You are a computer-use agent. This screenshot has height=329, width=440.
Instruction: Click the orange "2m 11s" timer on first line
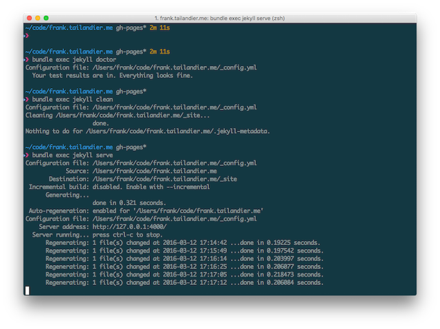point(159,28)
